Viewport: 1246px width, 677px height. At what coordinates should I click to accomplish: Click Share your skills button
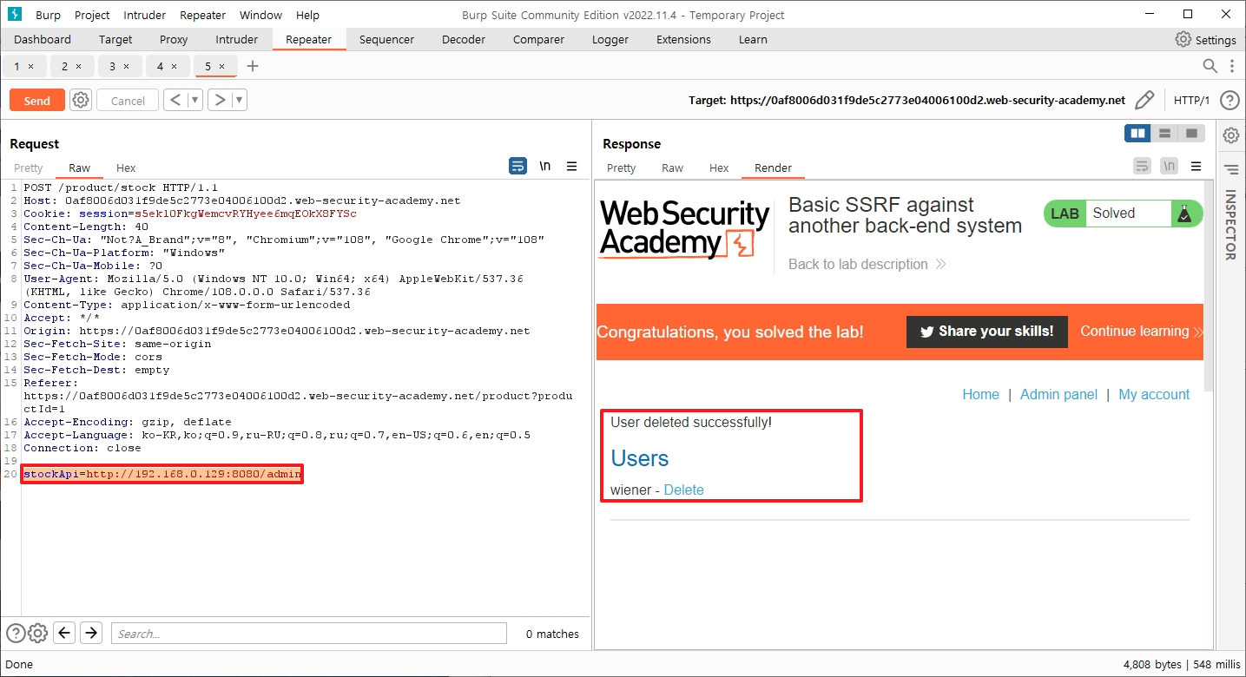click(x=986, y=332)
